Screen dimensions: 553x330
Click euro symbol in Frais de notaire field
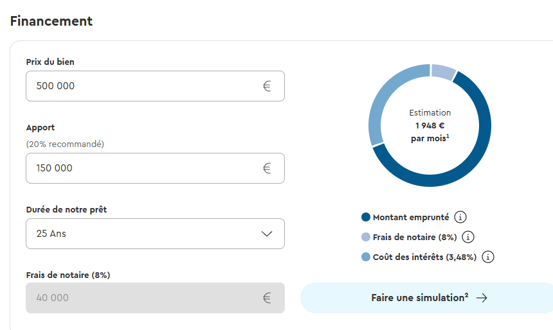[x=267, y=298]
